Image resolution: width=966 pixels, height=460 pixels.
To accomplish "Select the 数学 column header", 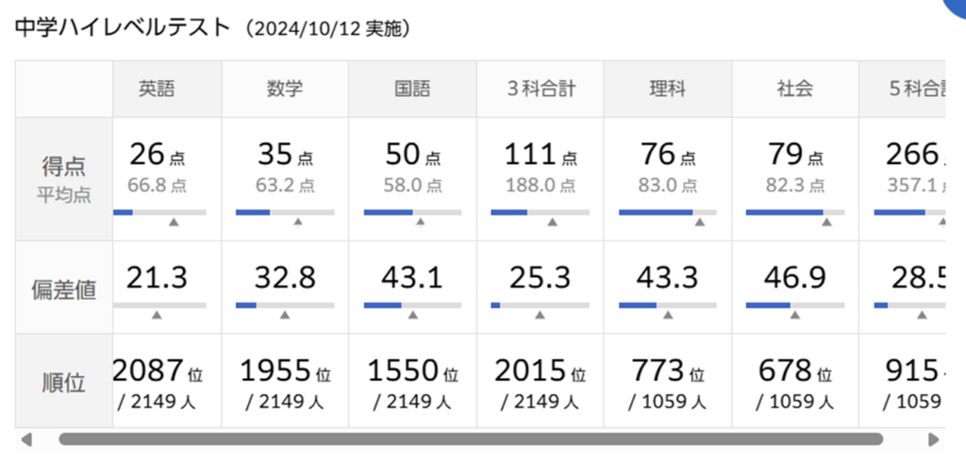I will point(285,90).
